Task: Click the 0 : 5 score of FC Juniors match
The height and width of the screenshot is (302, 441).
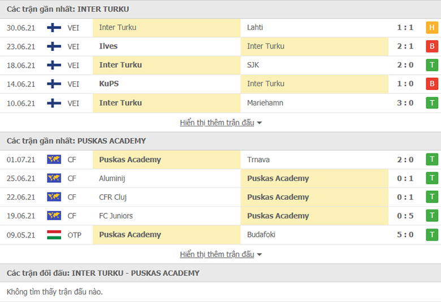Action: tap(405, 216)
